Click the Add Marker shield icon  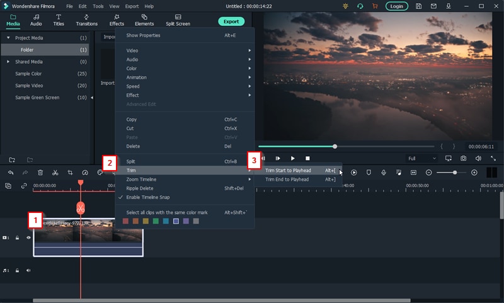point(369,173)
